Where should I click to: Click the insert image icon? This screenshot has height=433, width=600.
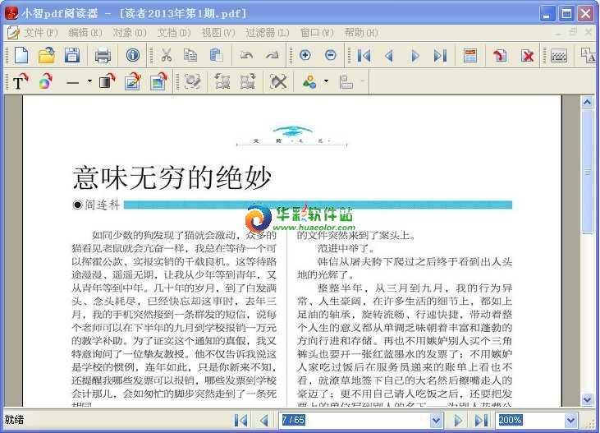click(158, 81)
